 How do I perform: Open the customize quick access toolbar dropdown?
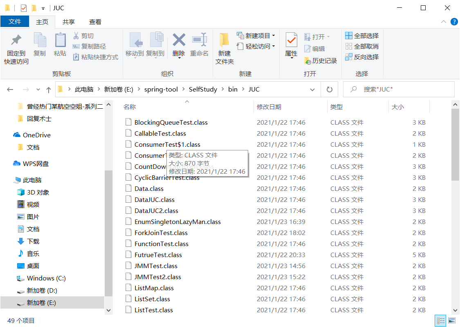pos(43,8)
